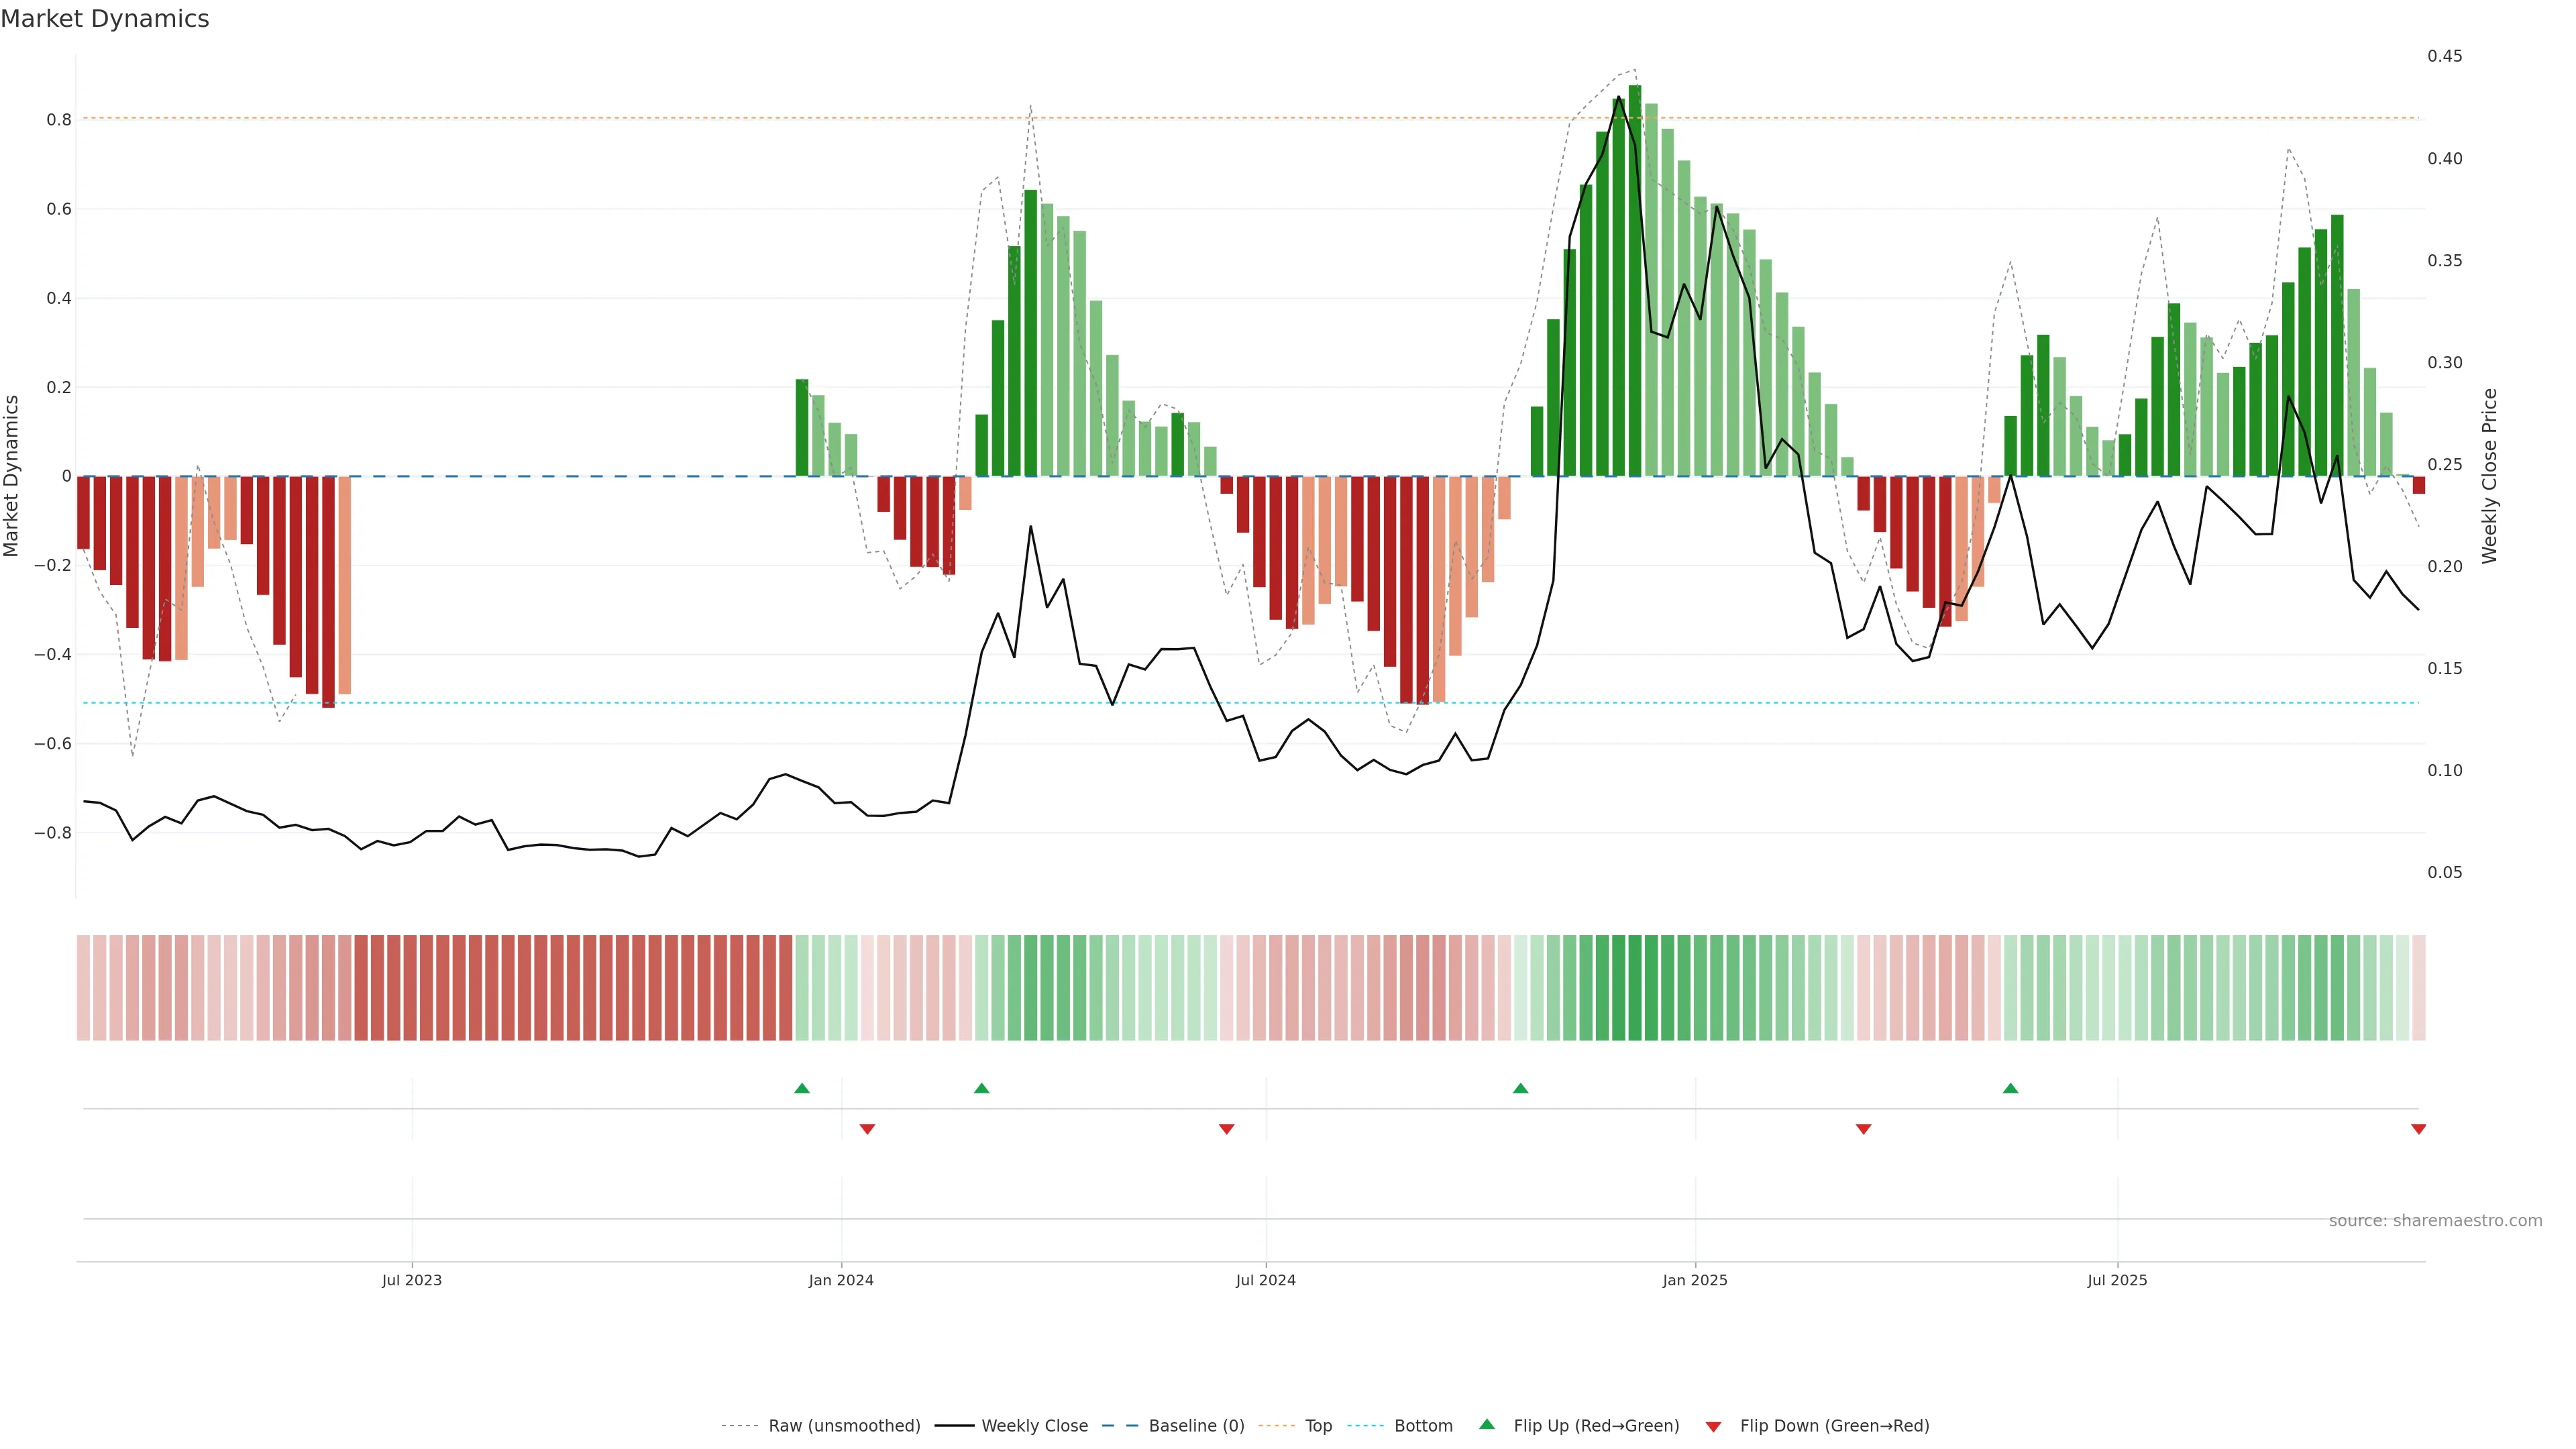Click the Flip Down triangle in the legend

click(x=1713, y=1427)
